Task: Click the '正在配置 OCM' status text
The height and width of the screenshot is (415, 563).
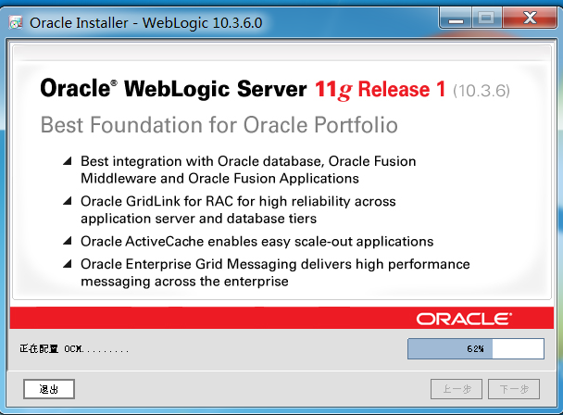Action: pos(74,349)
